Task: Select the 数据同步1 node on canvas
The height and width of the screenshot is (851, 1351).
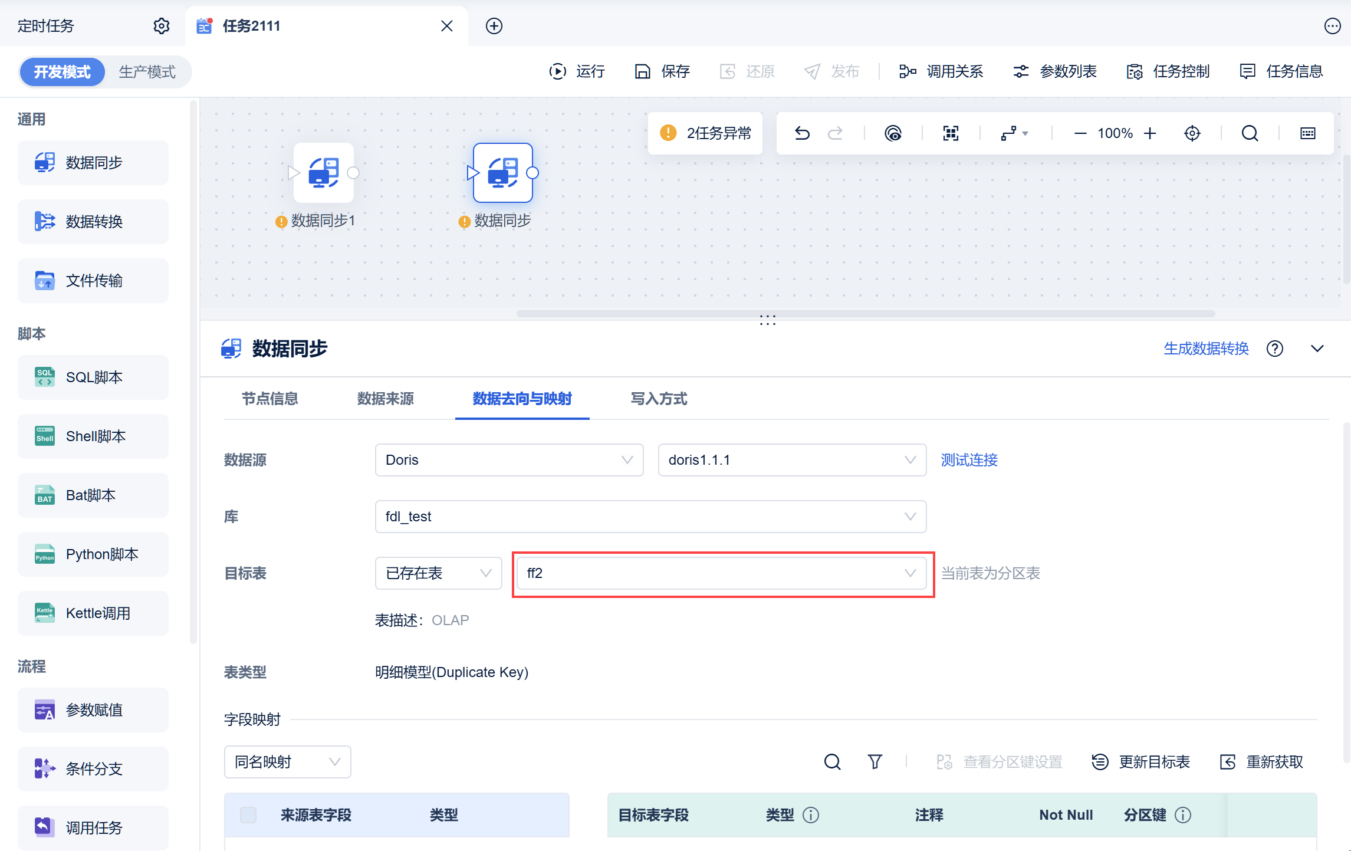Action: (324, 173)
